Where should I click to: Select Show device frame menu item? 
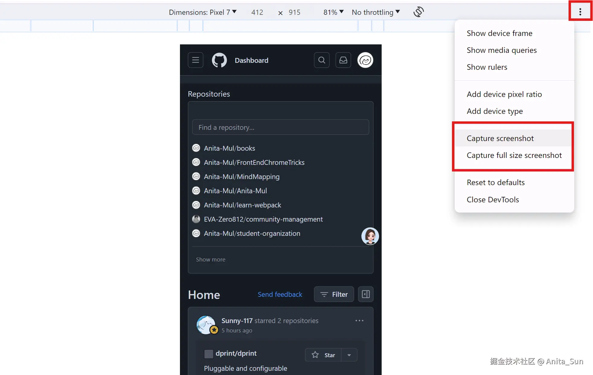499,33
